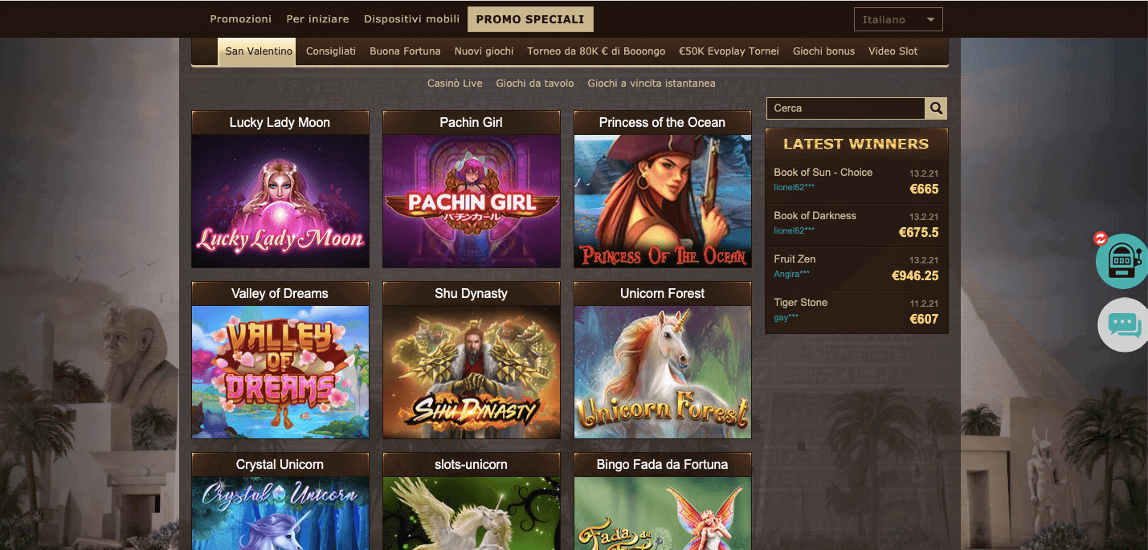The width and height of the screenshot is (1148, 550).
Task: Click inside the Cerca search field
Action: pos(844,108)
